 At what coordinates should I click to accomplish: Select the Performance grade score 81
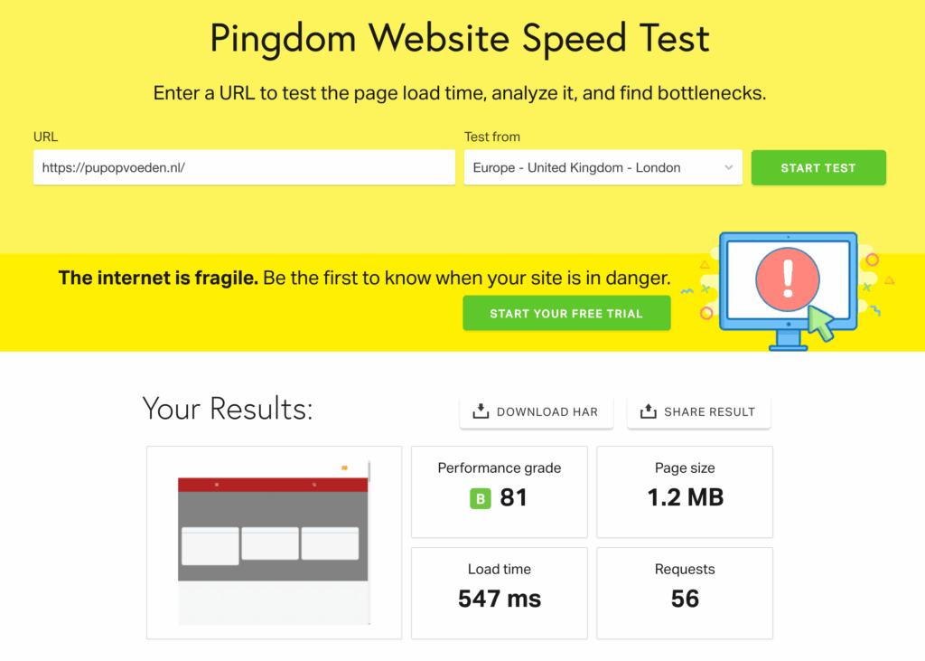pyautogui.click(x=513, y=498)
